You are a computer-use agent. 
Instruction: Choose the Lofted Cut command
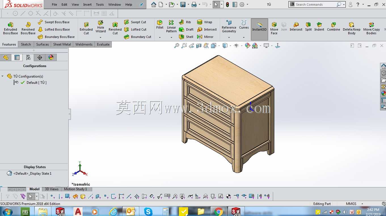(135, 29)
